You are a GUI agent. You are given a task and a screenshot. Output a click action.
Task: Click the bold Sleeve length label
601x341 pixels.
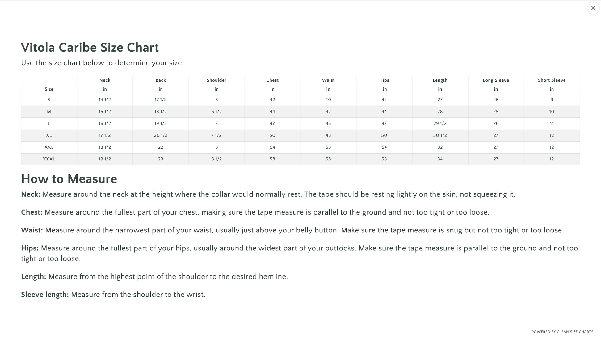tap(45, 295)
